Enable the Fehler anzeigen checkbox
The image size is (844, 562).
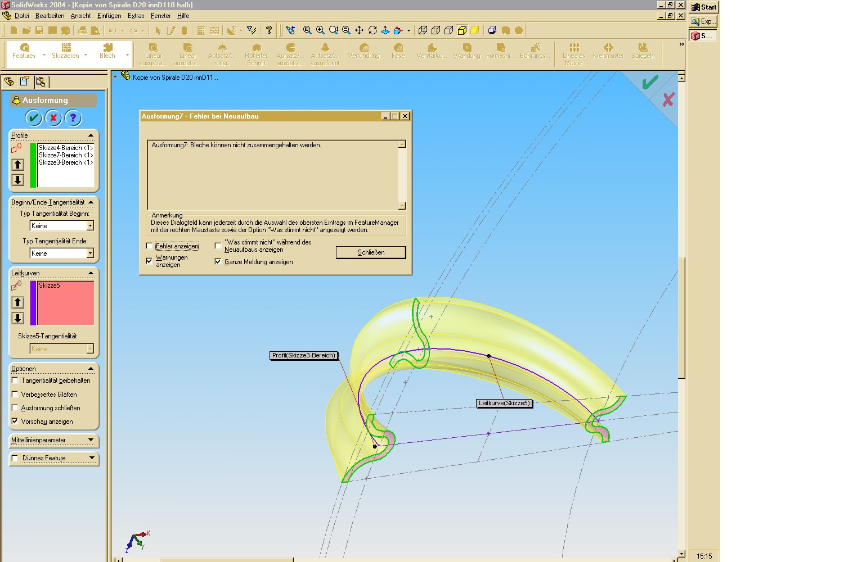150,246
